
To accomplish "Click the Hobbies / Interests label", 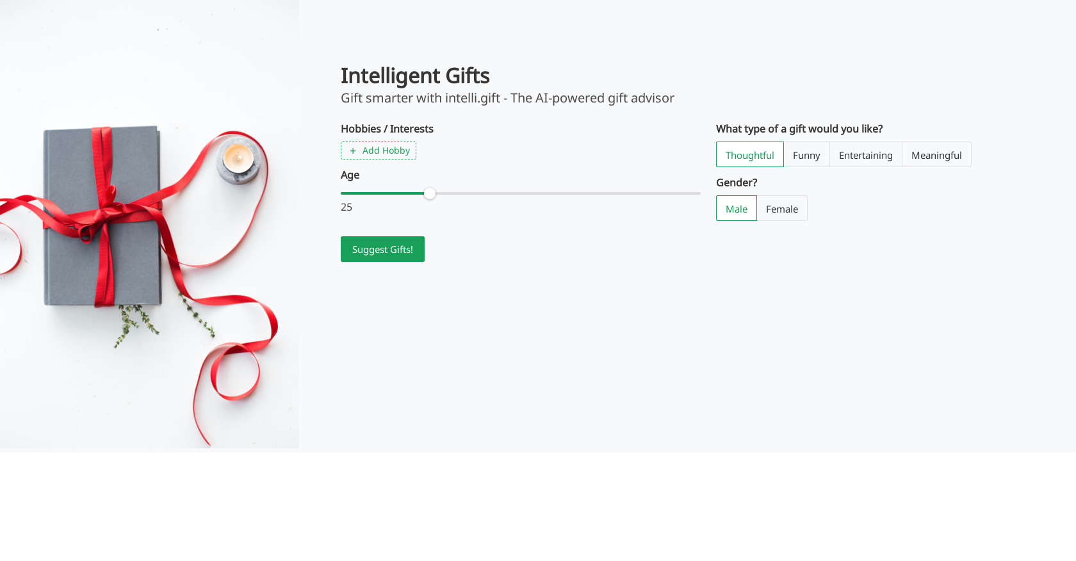I will point(387,129).
